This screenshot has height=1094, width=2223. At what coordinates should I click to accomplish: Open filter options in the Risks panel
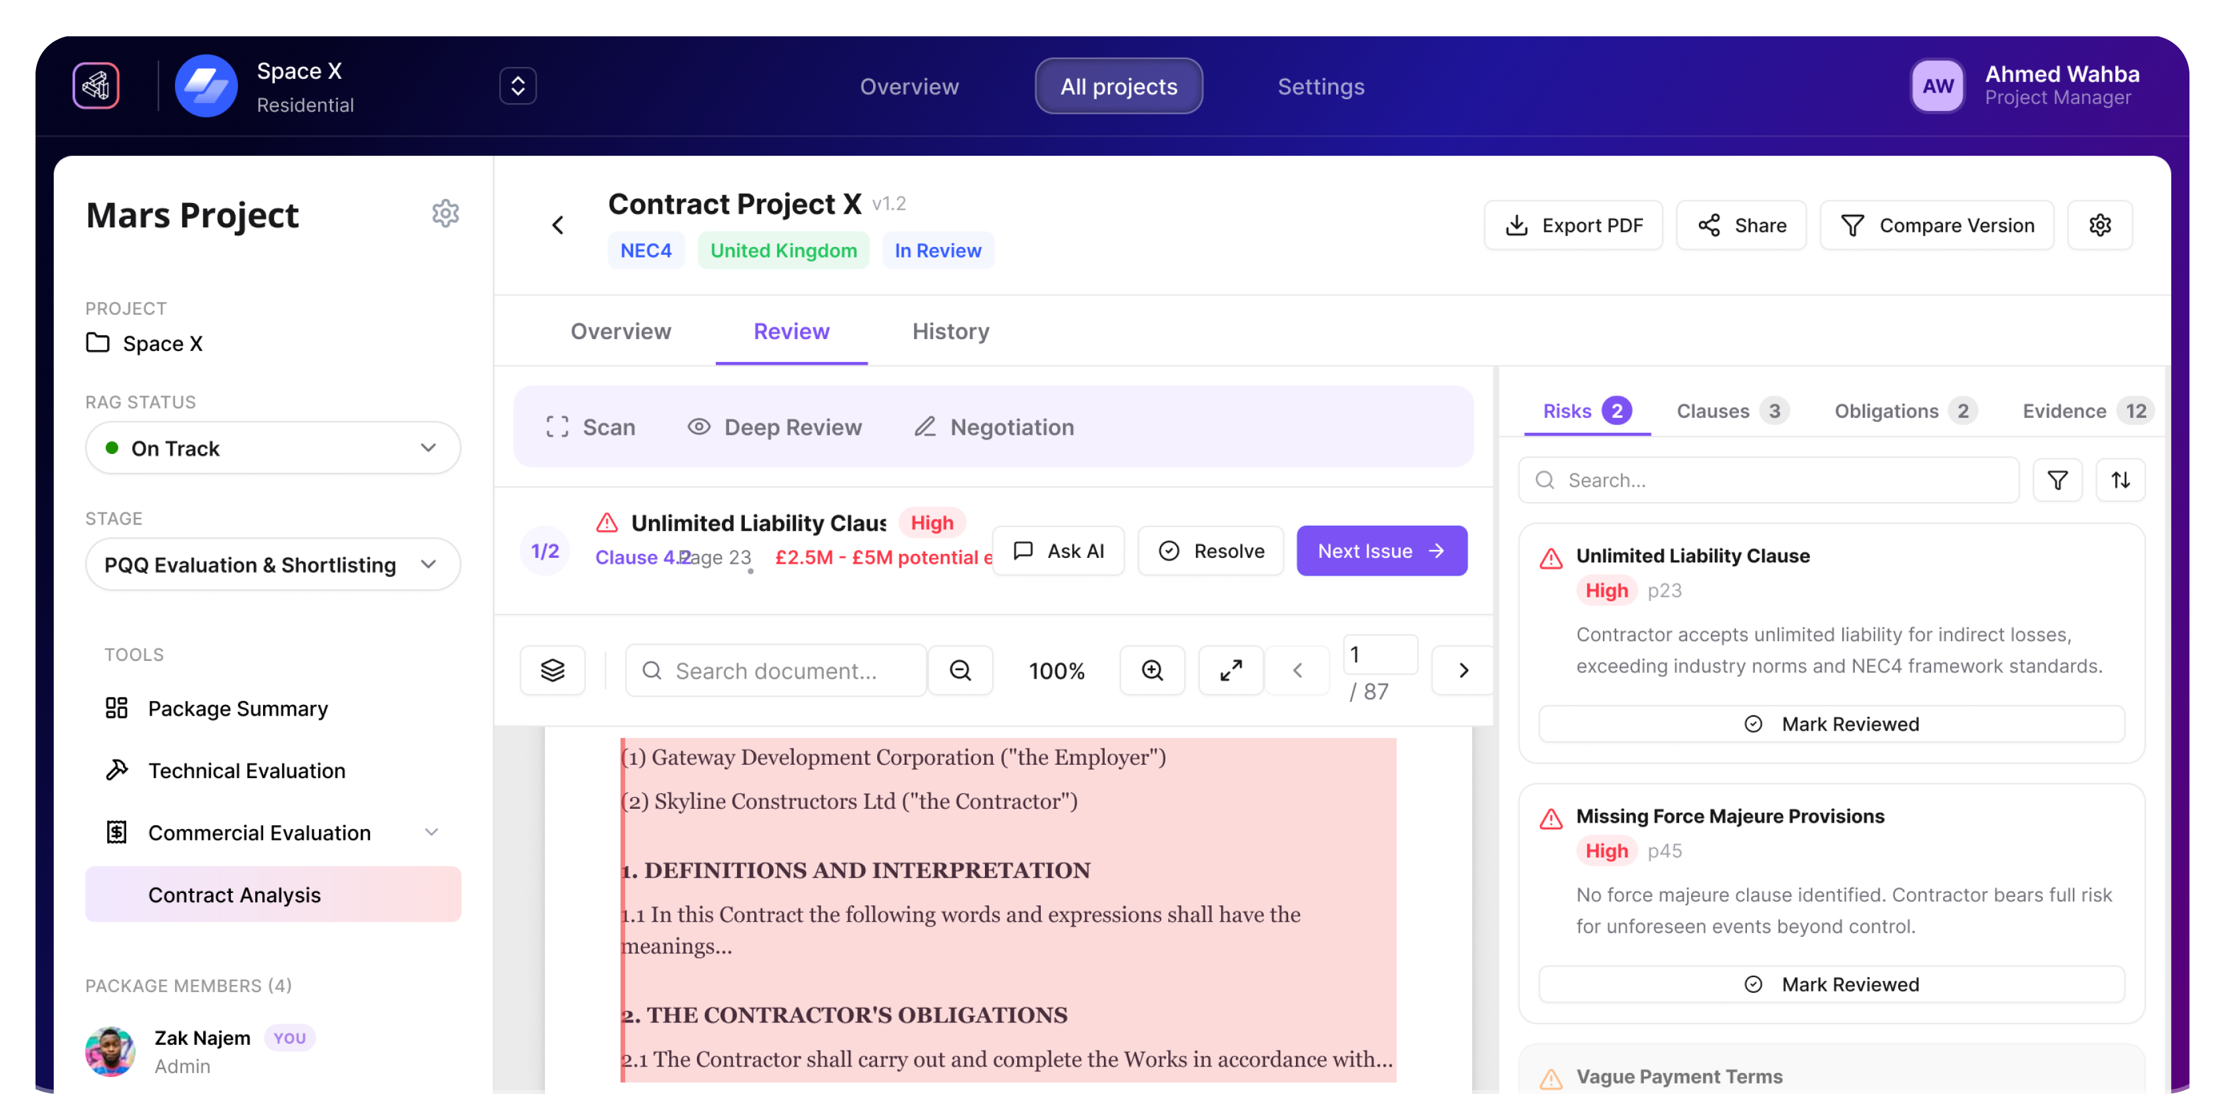click(2058, 480)
